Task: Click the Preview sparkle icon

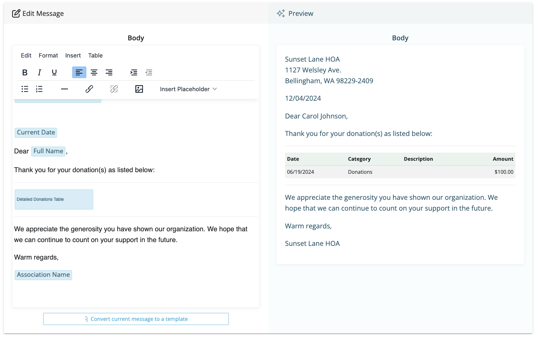Action: 281,13
